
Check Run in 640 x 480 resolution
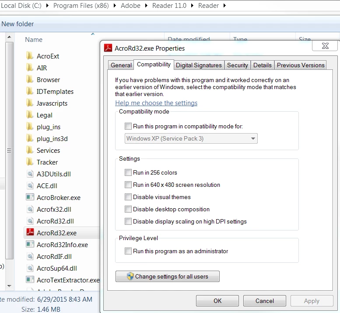(128, 185)
